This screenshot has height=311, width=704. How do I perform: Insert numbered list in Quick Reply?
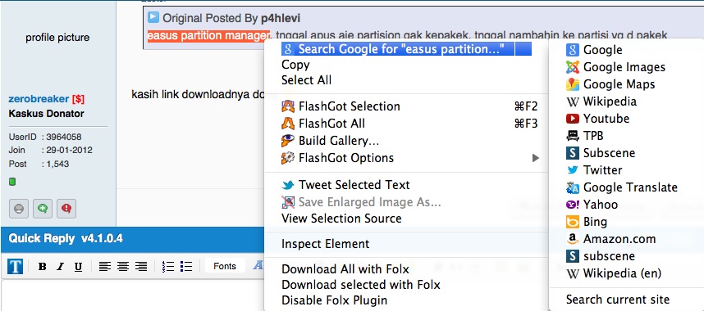click(x=168, y=267)
